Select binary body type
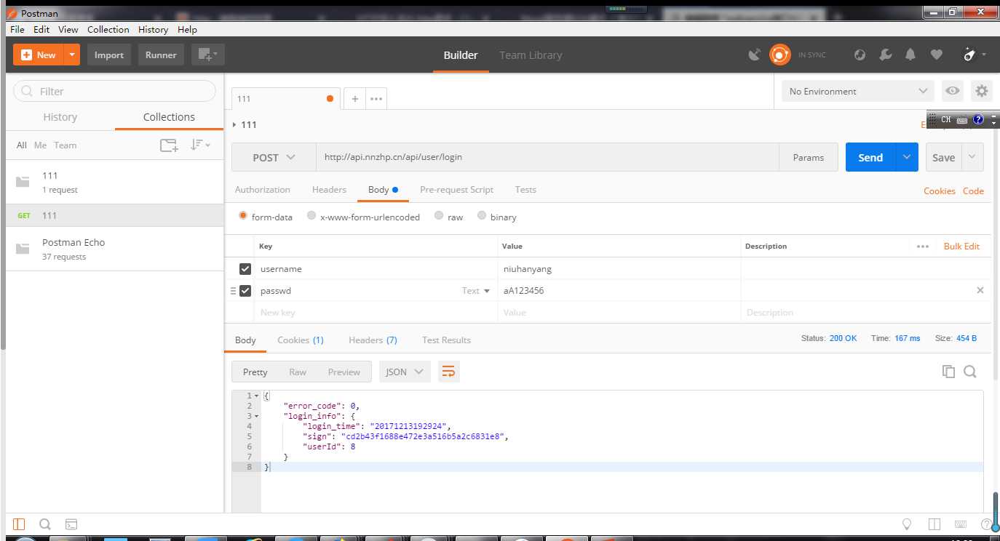The width and height of the screenshot is (1000, 541). tap(482, 216)
